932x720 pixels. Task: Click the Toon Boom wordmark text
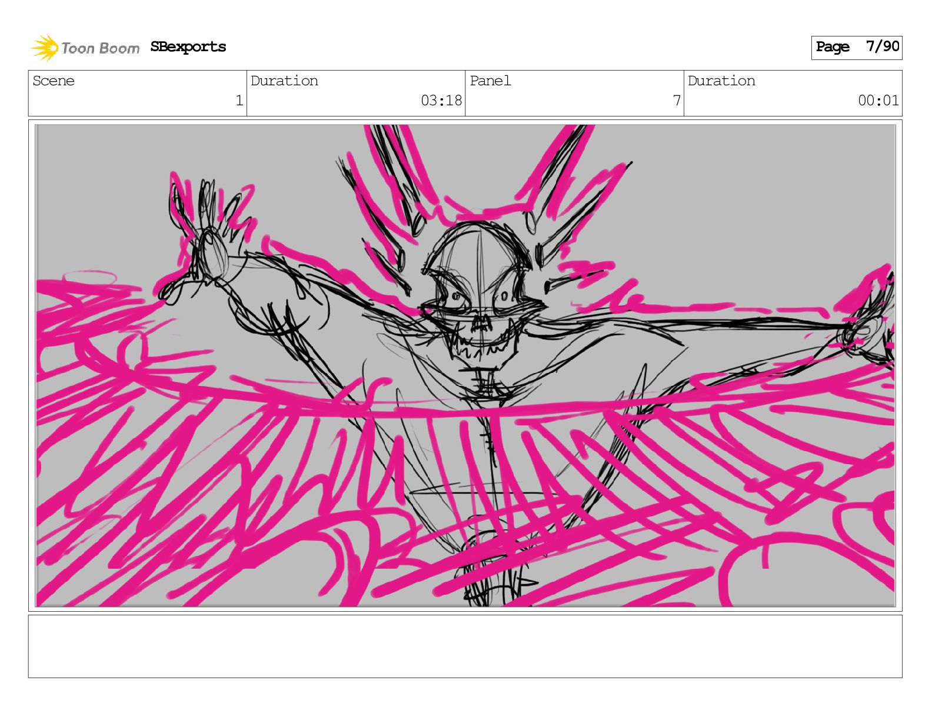tap(100, 48)
